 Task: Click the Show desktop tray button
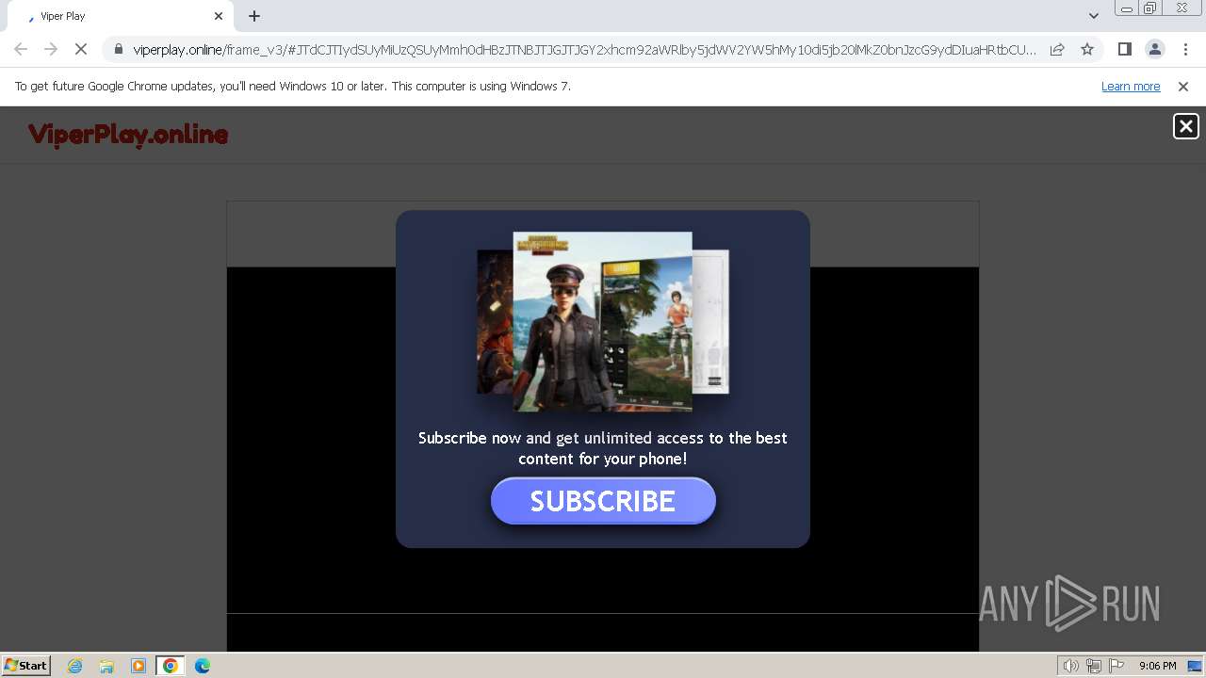click(1195, 666)
